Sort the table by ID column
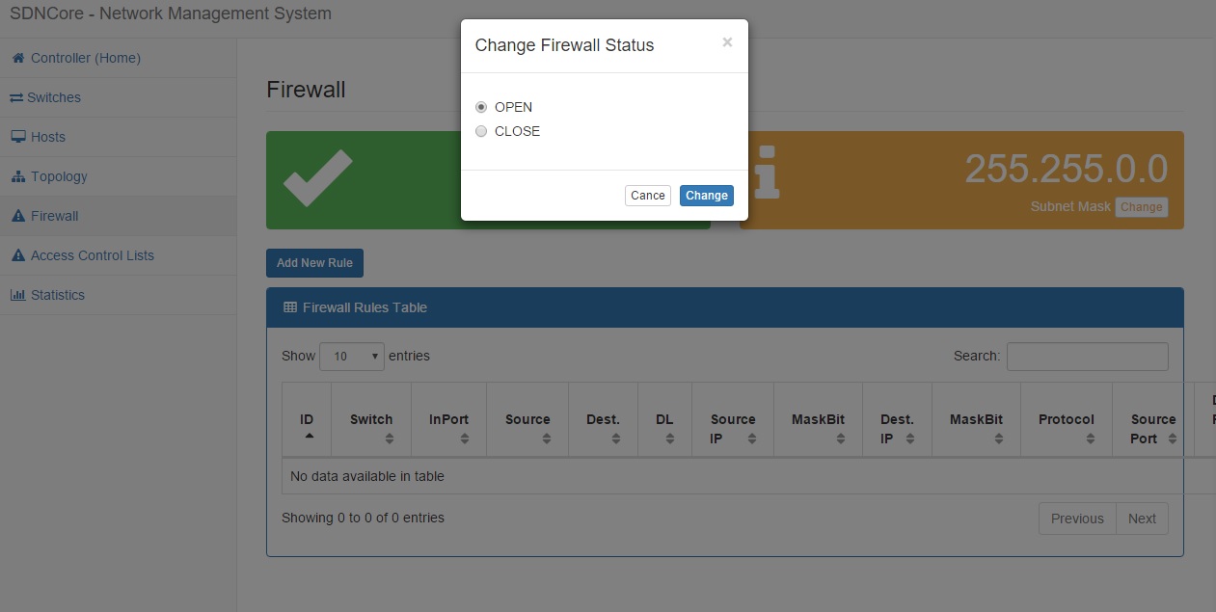This screenshot has height=612, width=1216. click(x=307, y=420)
